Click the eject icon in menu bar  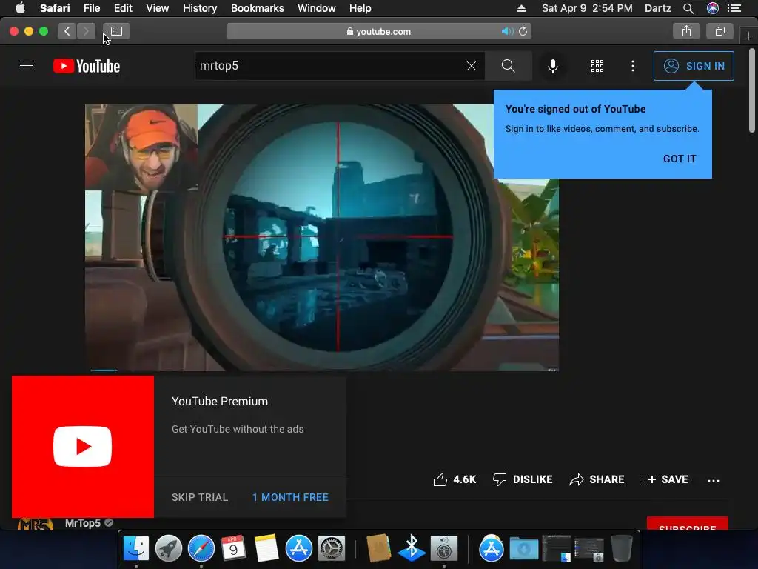click(521, 8)
